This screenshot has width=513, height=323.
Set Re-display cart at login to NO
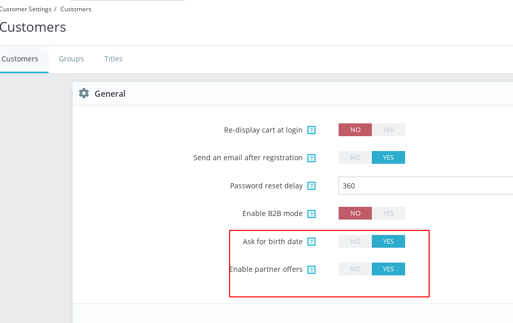coord(355,130)
